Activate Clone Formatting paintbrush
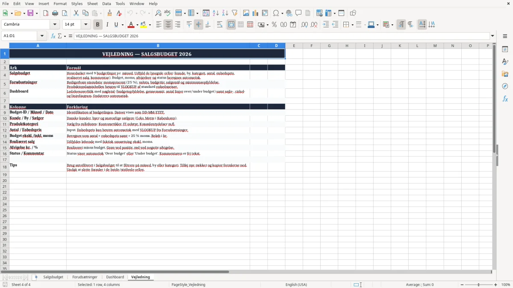 pyautogui.click(x=110, y=13)
